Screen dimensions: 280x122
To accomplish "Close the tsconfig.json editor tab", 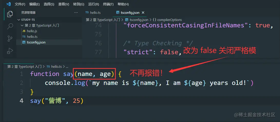I will [143, 13].
